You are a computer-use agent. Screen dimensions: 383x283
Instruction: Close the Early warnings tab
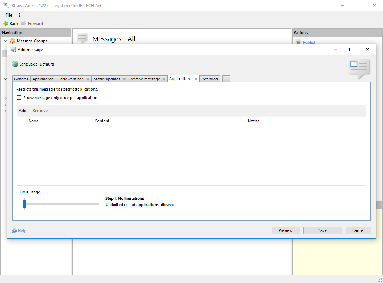coord(88,79)
